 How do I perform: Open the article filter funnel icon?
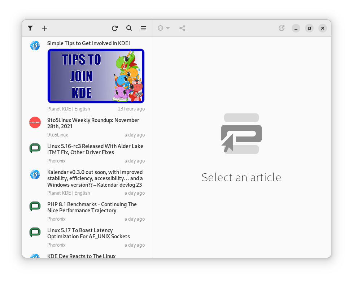click(30, 28)
